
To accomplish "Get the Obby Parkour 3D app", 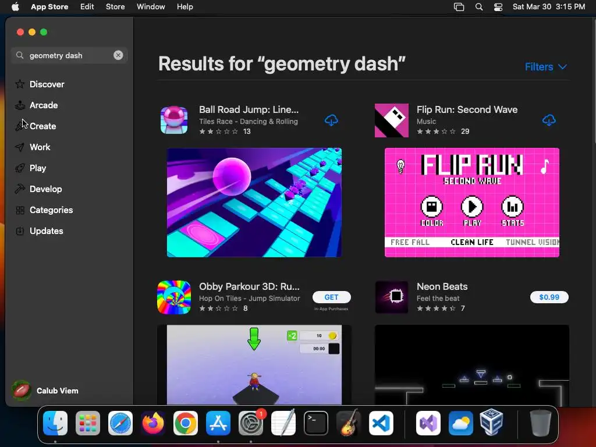I will (331, 297).
